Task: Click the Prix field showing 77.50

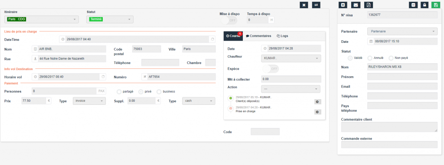Action: [34, 101]
